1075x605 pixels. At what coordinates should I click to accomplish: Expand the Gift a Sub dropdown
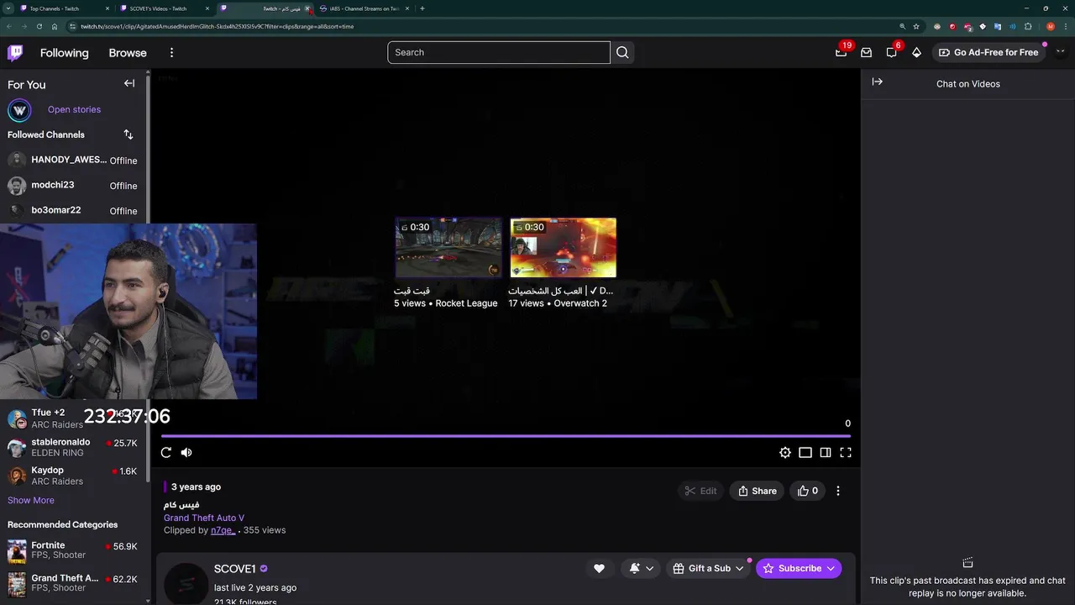point(709,569)
